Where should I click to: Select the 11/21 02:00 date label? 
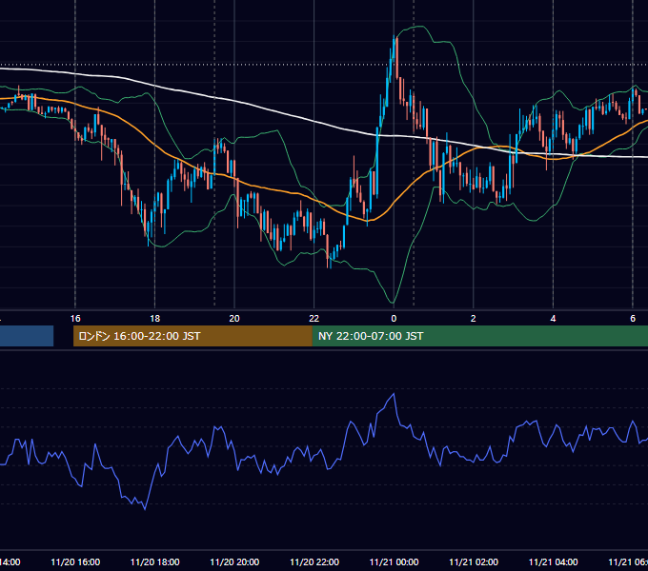pyautogui.click(x=474, y=561)
